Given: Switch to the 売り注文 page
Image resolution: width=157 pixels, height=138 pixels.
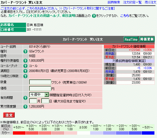Looking at the screenshot, I should (x=150, y=2).
